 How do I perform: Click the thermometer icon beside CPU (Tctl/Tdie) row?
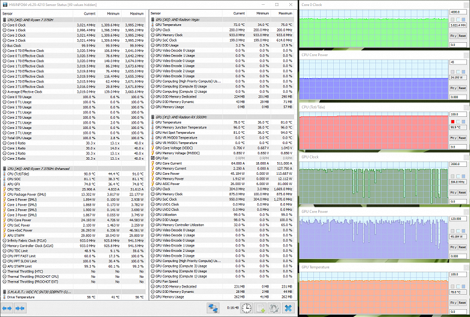coord(4,174)
